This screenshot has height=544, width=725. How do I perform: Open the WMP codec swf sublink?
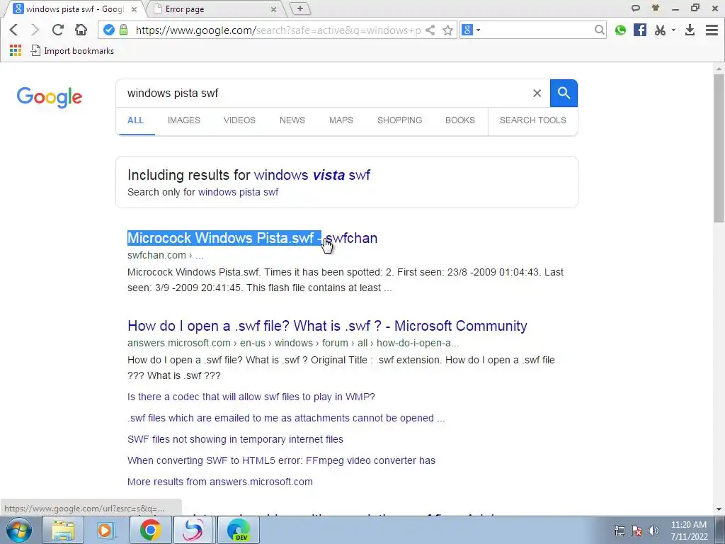pos(251,397)
